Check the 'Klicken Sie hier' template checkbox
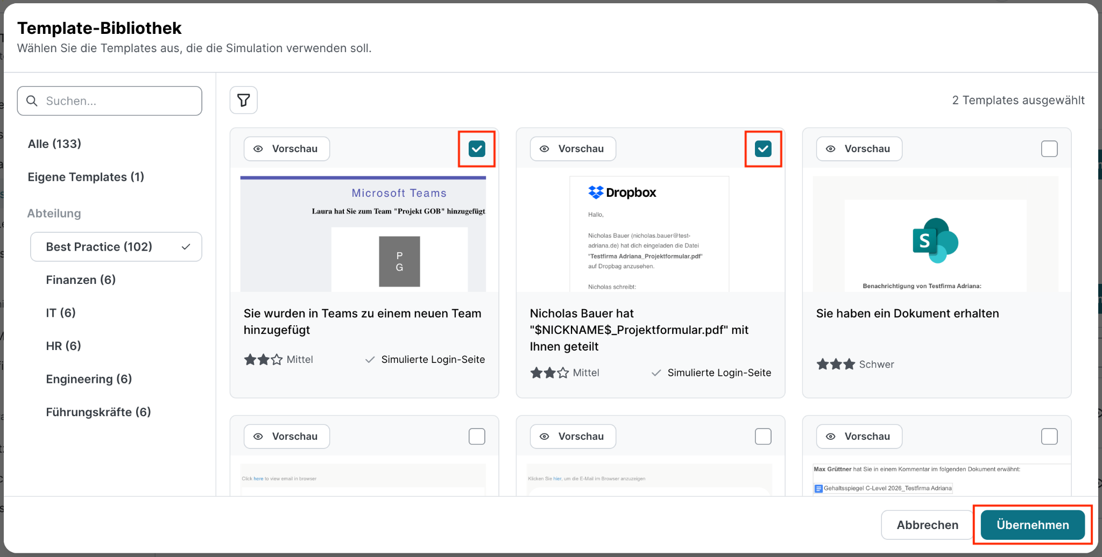The width and height of the screenshot is (1102, 557). point(763,437)
